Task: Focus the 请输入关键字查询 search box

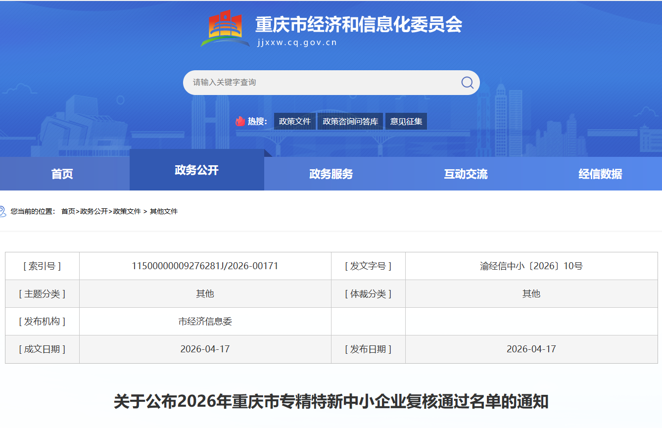Action: 322,83
